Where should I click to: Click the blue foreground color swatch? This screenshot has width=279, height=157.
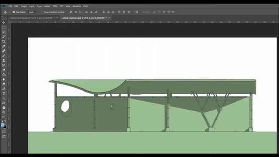3,125
